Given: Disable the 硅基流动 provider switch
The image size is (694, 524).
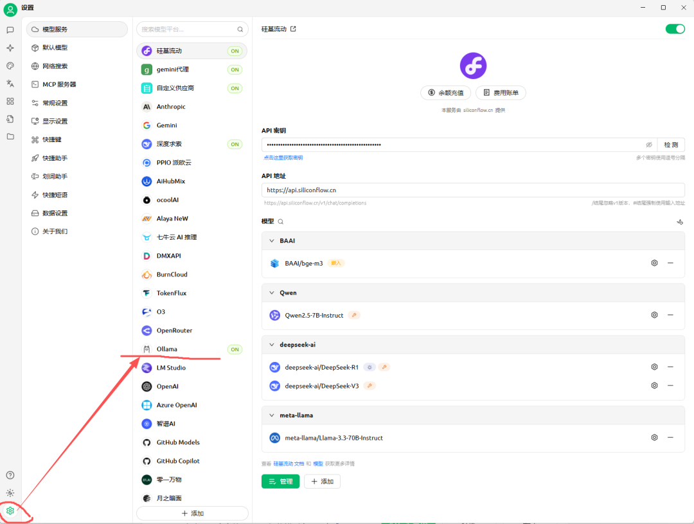Looking at the screenshot, I should [x=675, y=29].
